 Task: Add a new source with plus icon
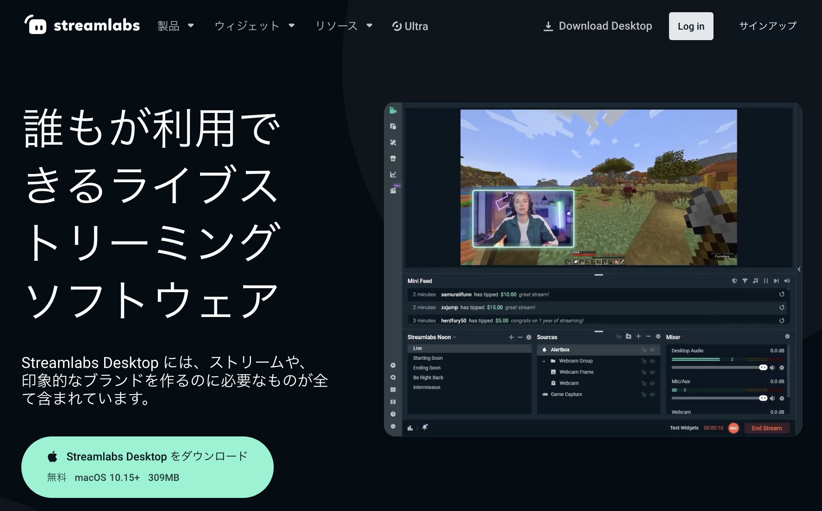click(639, 337)
